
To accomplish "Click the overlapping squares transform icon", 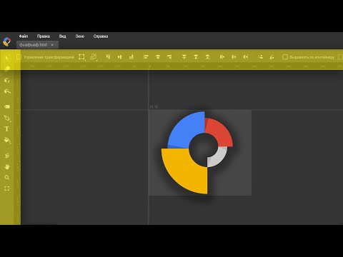I will click(x=94, y=57).
